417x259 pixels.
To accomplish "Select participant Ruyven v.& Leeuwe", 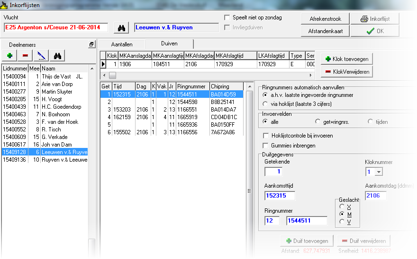I will point(45,160).
